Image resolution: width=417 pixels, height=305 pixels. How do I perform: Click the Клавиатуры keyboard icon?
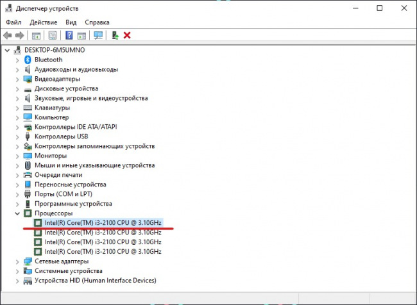(28, 108)
